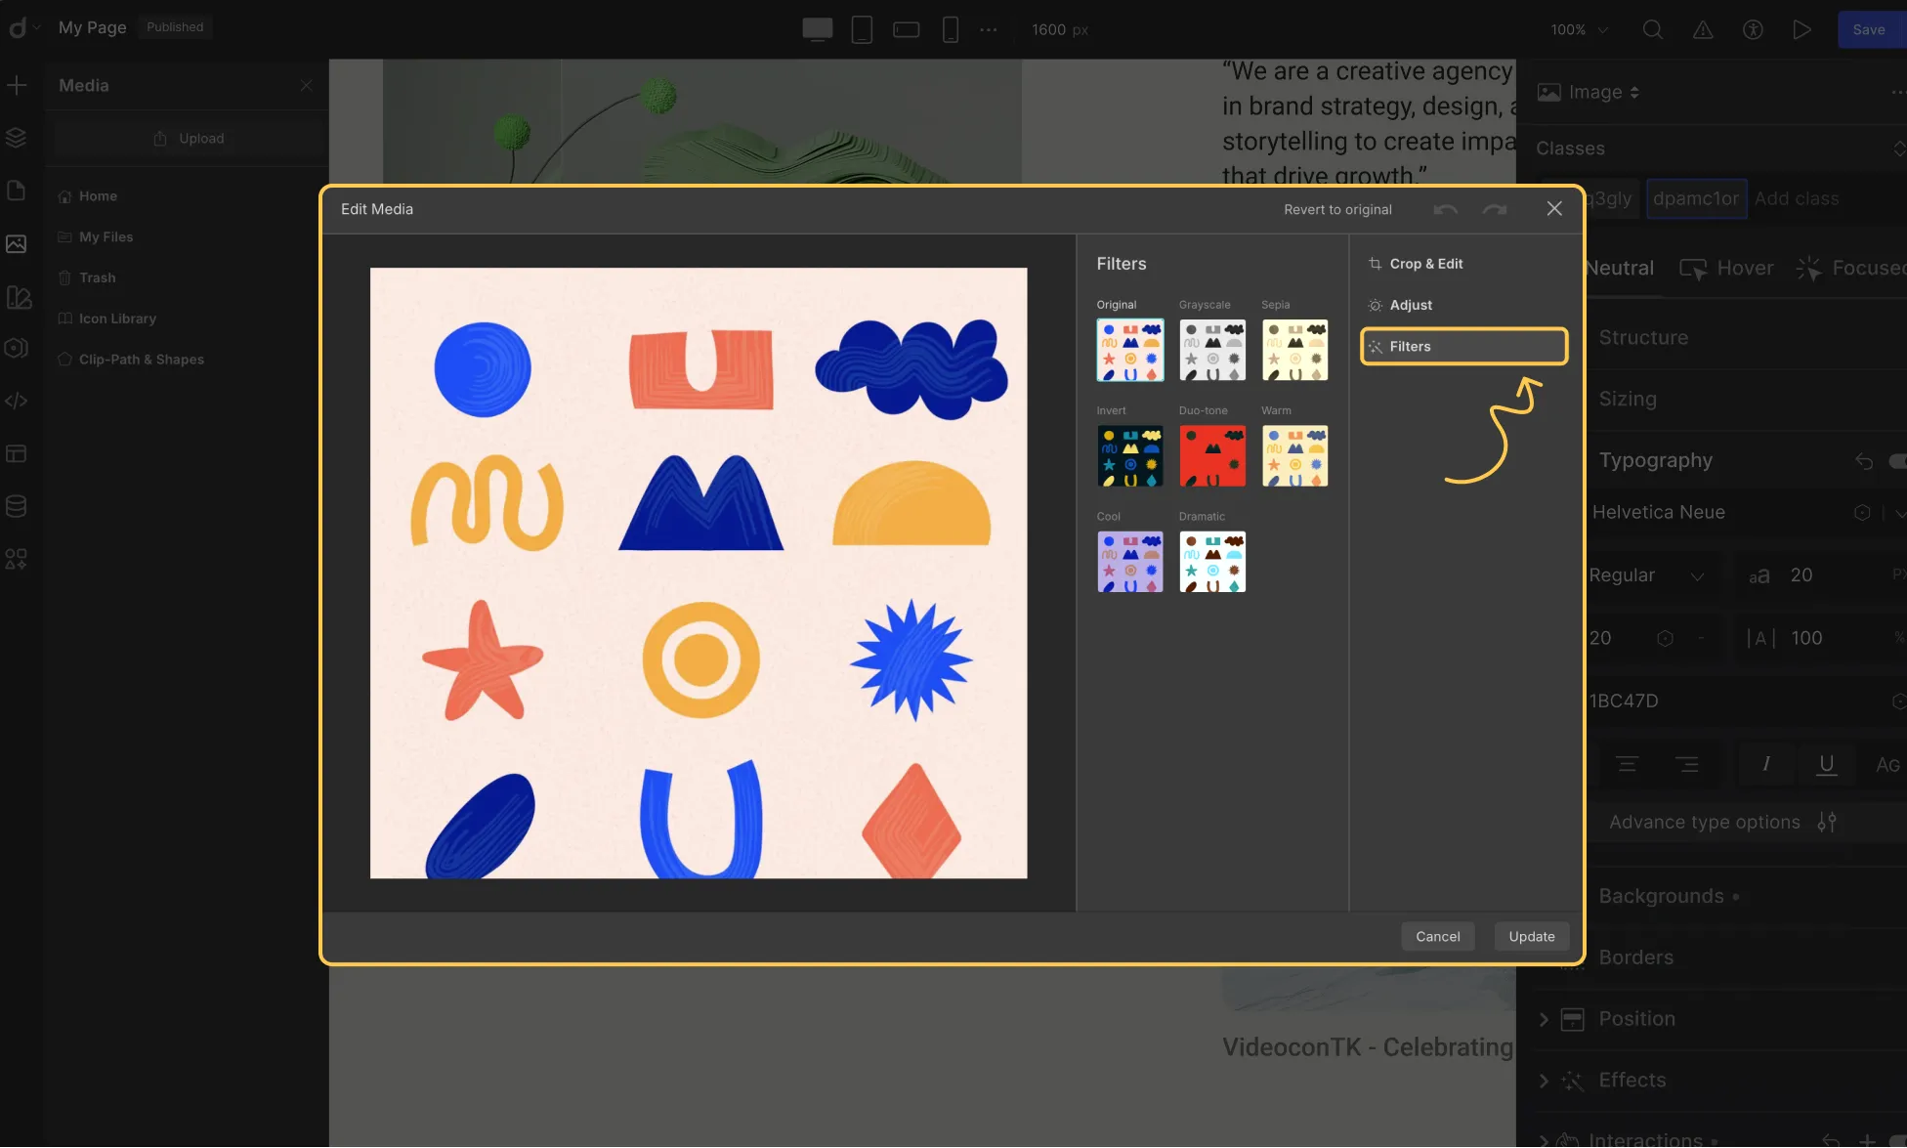Click the Update button
The image size is (1907, 1148).
1531,936
